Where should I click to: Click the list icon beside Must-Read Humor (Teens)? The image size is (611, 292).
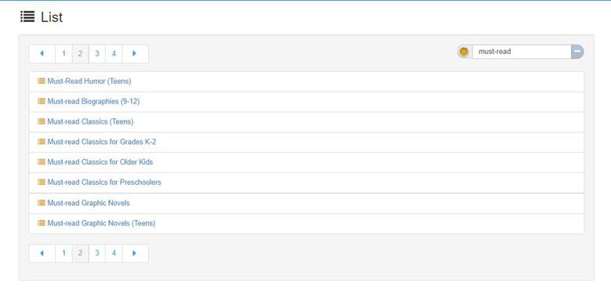point(42,81)
